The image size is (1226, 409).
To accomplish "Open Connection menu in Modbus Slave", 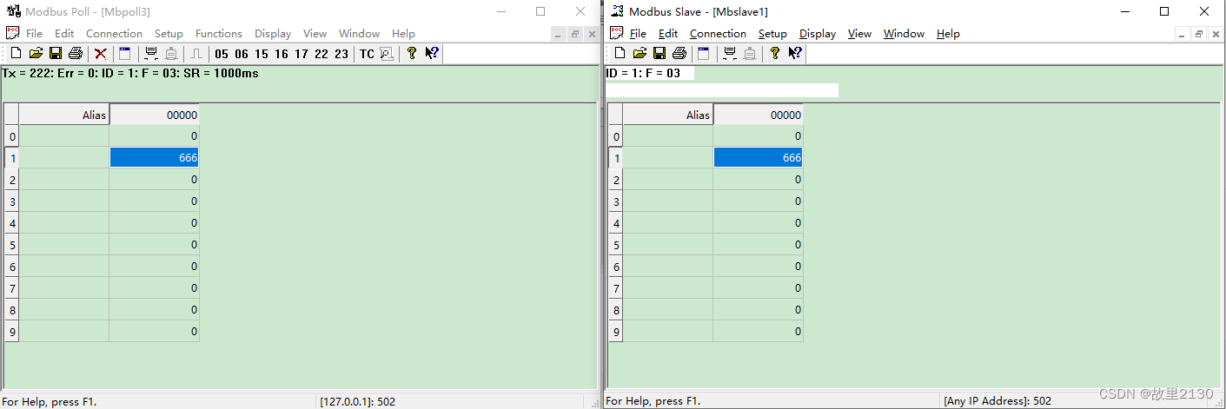I will (718, 34).
